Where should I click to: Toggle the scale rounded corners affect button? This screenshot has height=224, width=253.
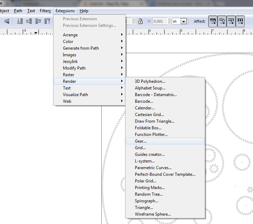click(222, 21)
